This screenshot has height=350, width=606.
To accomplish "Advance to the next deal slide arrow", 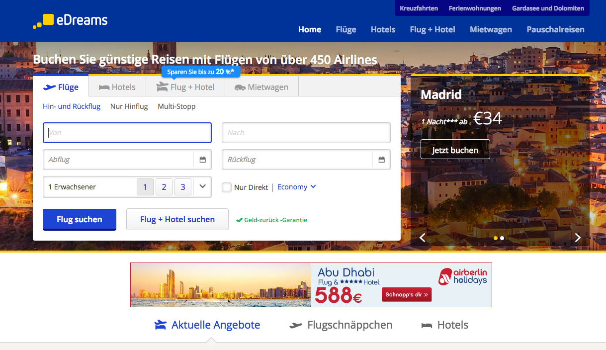I will [x=578, y=238].
